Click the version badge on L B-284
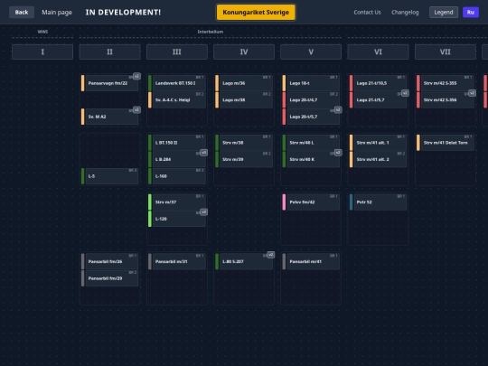This screenshot has height=366, width=488. coord(203,153)
